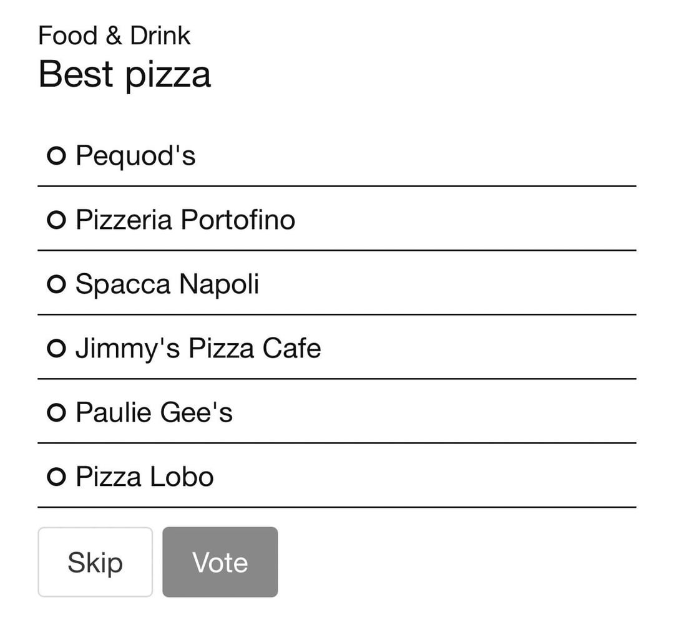Screen dimensions: 674x625
Task: Tap the Paulie Gee's option text
Action: [x=154, y=413]
